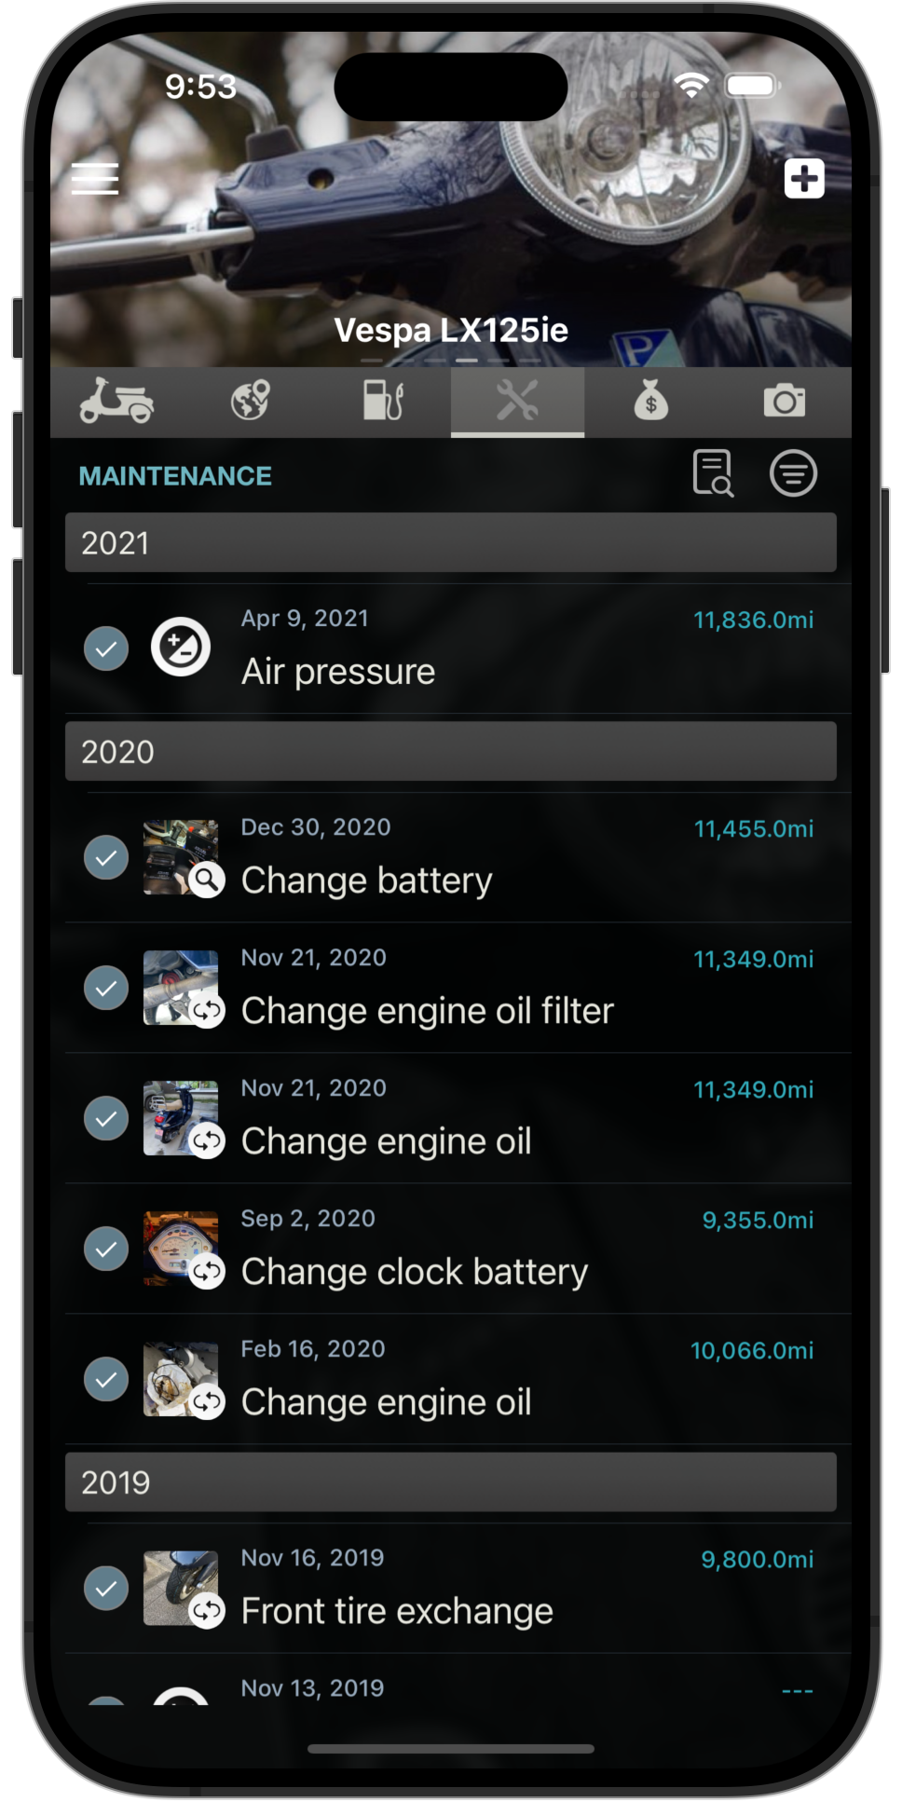Image resolution: width=902 pixels, height=1802 pixels.
Task: Switch to the scooter overview tab
Action: coord(116,402)
